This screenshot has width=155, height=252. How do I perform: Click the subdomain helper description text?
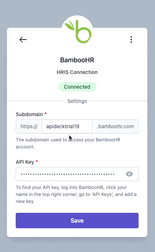(68, 143)
